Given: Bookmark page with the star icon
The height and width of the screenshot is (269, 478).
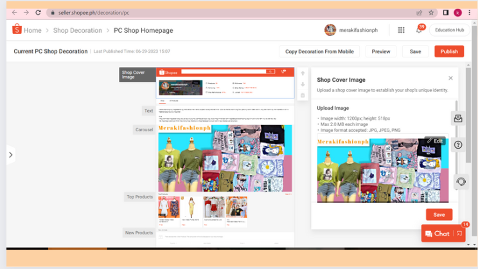Looking at the screenshot, I should (431, 13).
